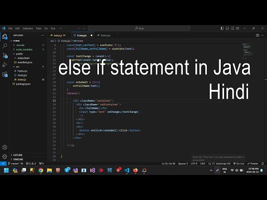Show hidden system tray icons

click(211, 171)
